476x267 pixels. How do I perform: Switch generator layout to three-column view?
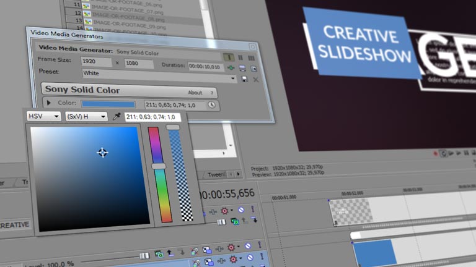click(252, 58)
